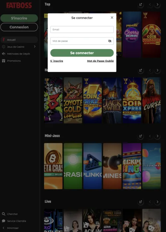The image size is (166, 232).
Task: Open Mini-Jeux section external link icon
Action: 140,136
